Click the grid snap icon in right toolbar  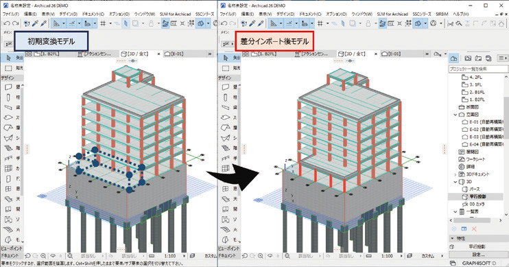click(320, 23)
